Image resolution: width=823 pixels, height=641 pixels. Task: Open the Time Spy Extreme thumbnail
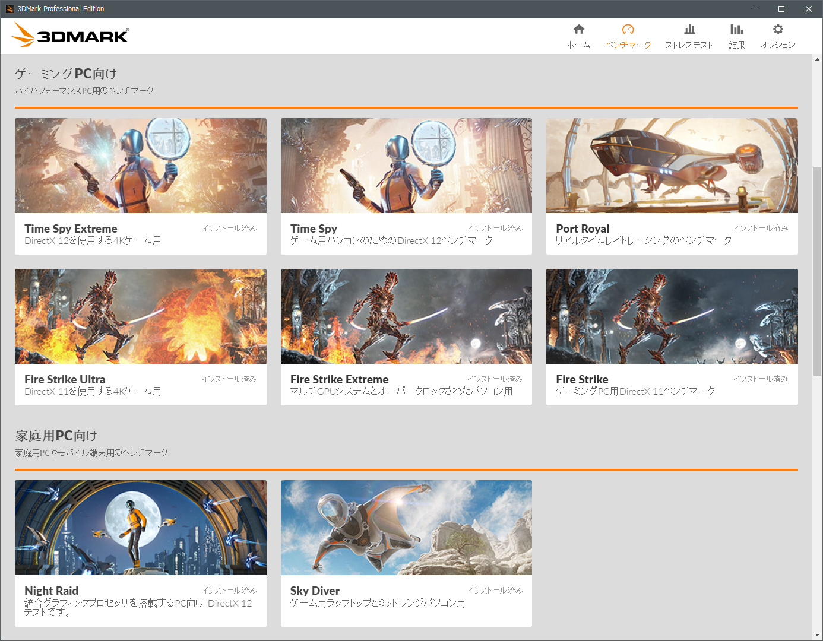pos(141,166)
